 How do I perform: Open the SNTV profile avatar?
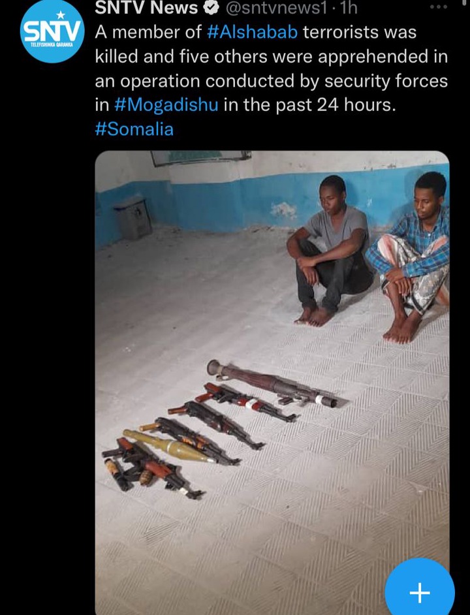[x=52, y=32]
